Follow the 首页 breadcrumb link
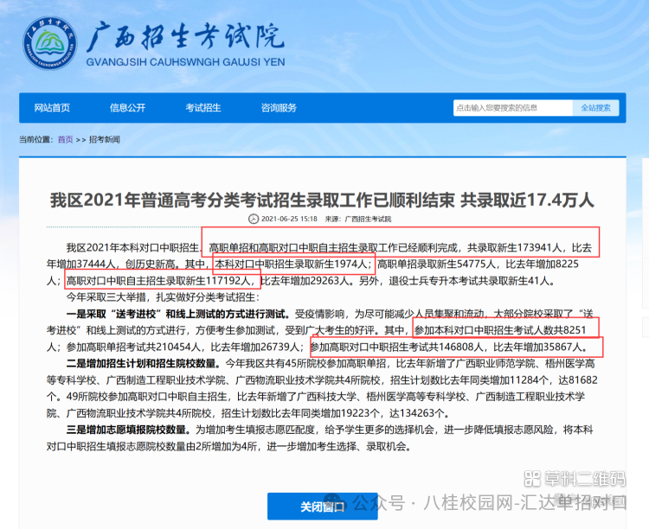This screenshot has width=649, height=529. (x=65, y=139)
